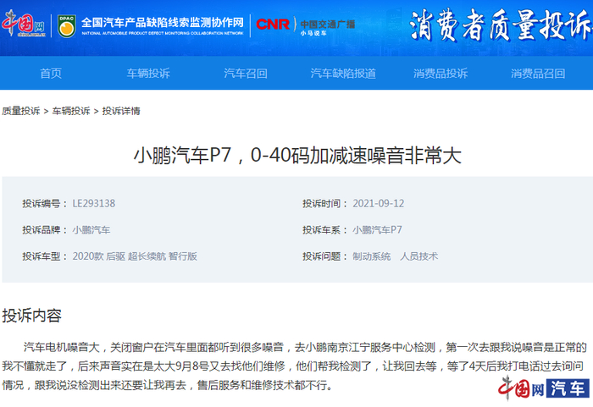Open the 首页 navigation tab

(51, 74)
